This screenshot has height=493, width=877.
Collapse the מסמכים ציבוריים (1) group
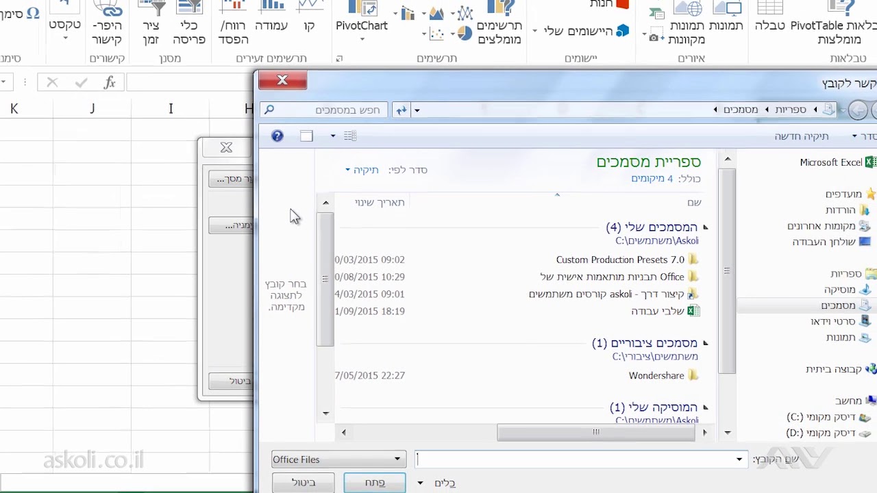coord(705,343)
